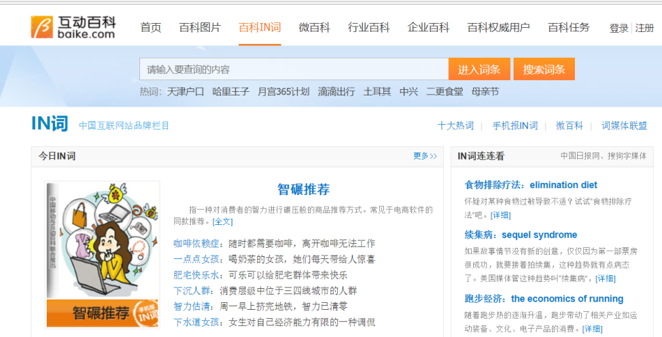
Task: Click the 搜索词条 button
Action: [544, 69]
